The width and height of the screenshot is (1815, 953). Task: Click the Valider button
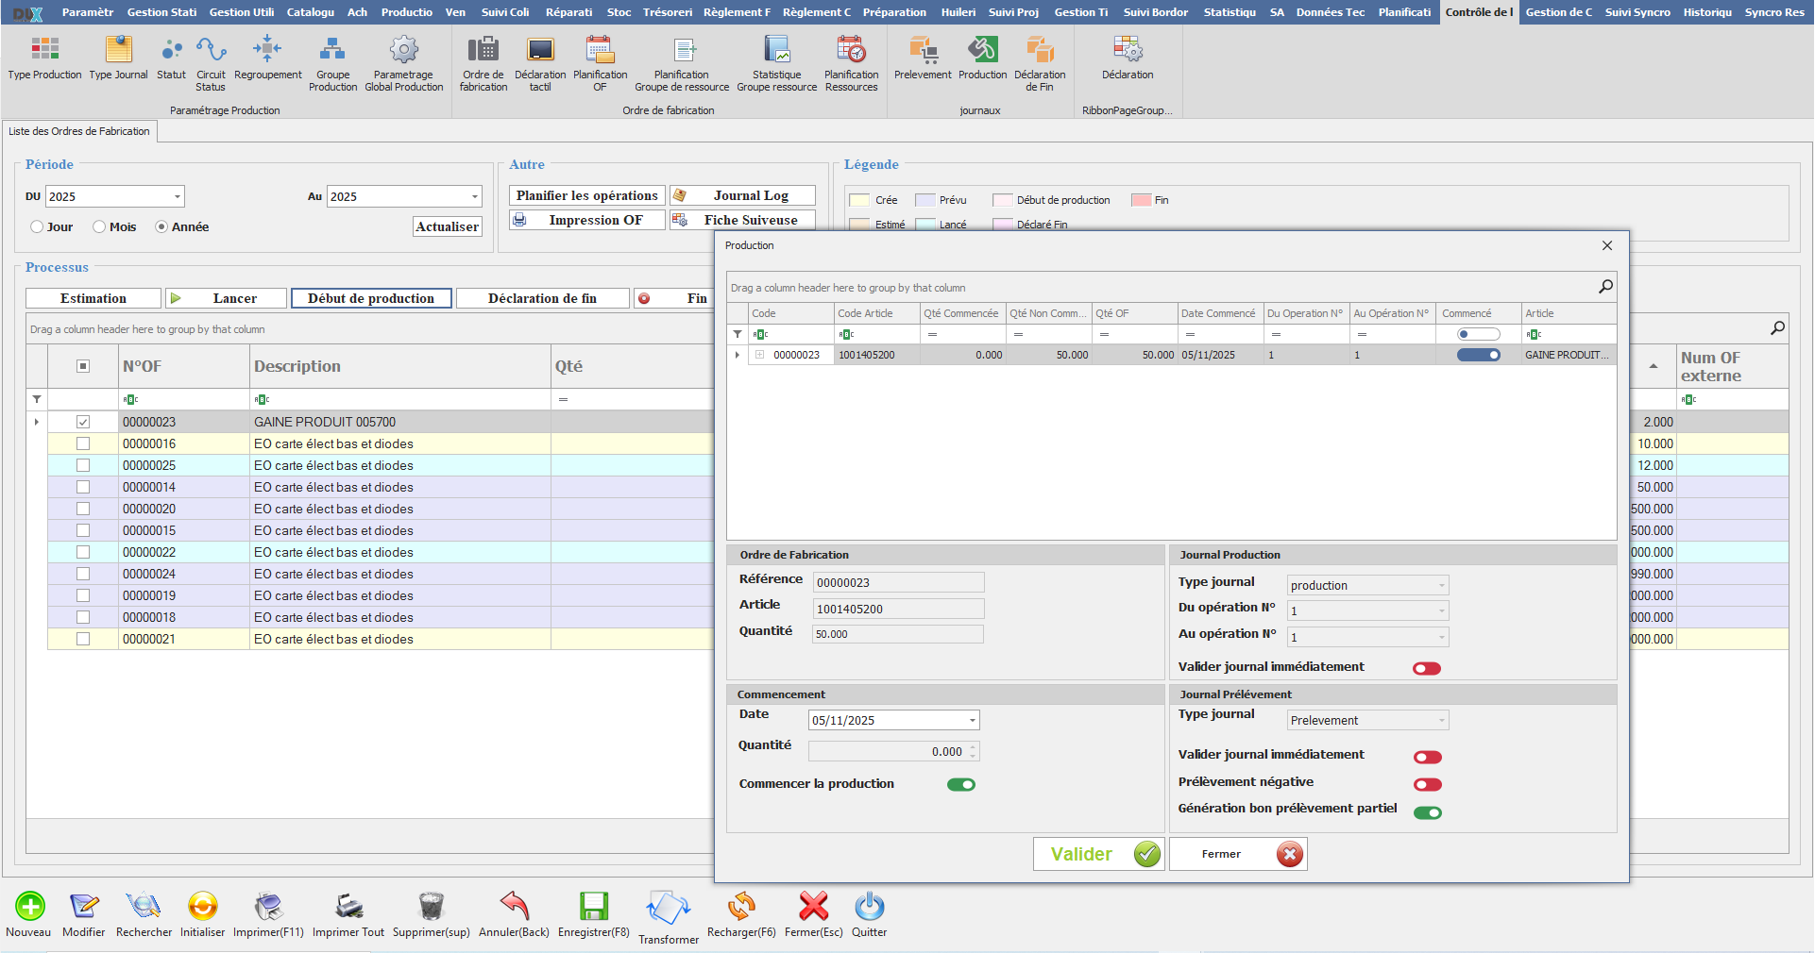1098,855
